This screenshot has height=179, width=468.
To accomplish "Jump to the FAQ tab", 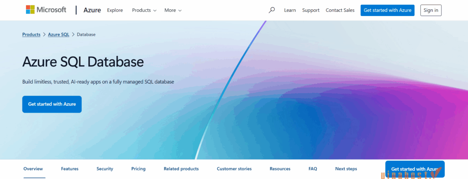I will pos(313,169).
